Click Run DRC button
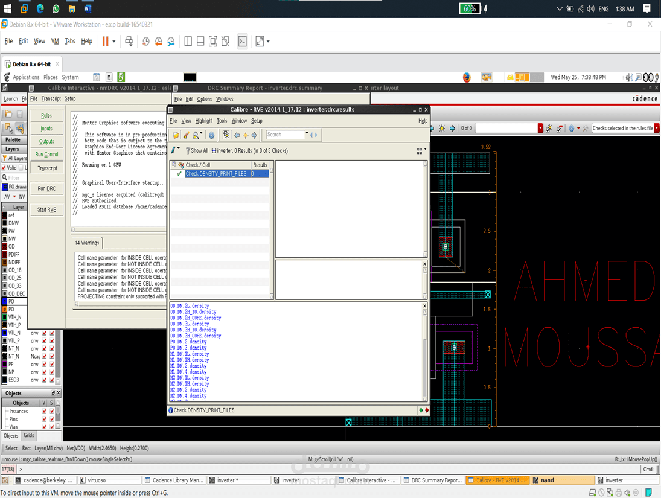661x498 pixels. click(46, 188)
